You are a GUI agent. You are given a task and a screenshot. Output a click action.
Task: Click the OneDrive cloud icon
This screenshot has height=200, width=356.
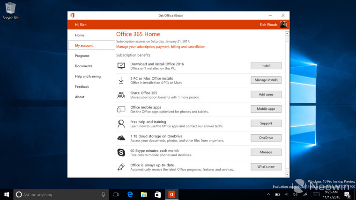pyautogui.click(x=121, y=138)
